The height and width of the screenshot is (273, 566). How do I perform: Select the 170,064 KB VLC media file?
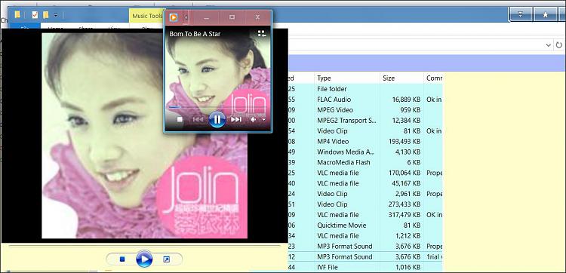tap(365, 173)
